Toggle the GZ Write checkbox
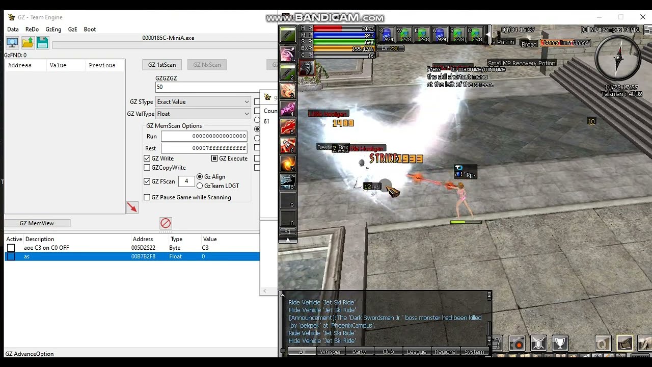 pyautogui.click(x=147, y=159)
